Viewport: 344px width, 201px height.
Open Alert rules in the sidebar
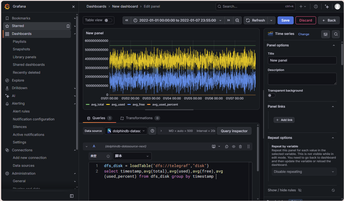[x=21, y=111]
